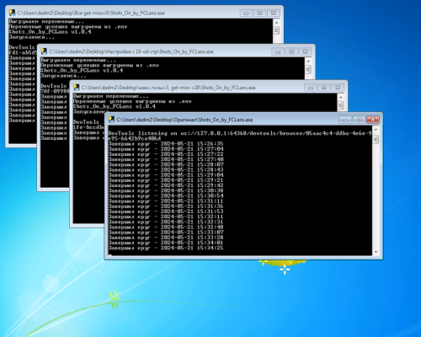This screenshot has height=337, width=421.
Task: Activate 'Настройки с 10-ой стр' window title bar
Action: (157, 51)
